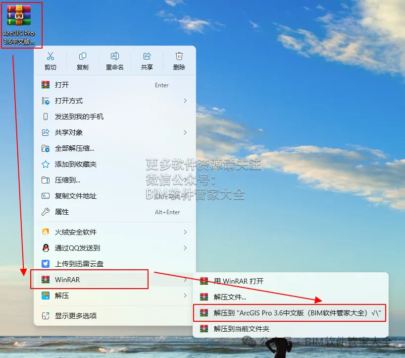Click WinRAR icon beside 解压到当前文件夹
The image size is (405, 358).
[204, 329]
